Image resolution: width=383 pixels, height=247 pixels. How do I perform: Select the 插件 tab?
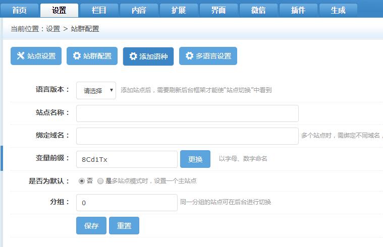[x=298, y=10]
